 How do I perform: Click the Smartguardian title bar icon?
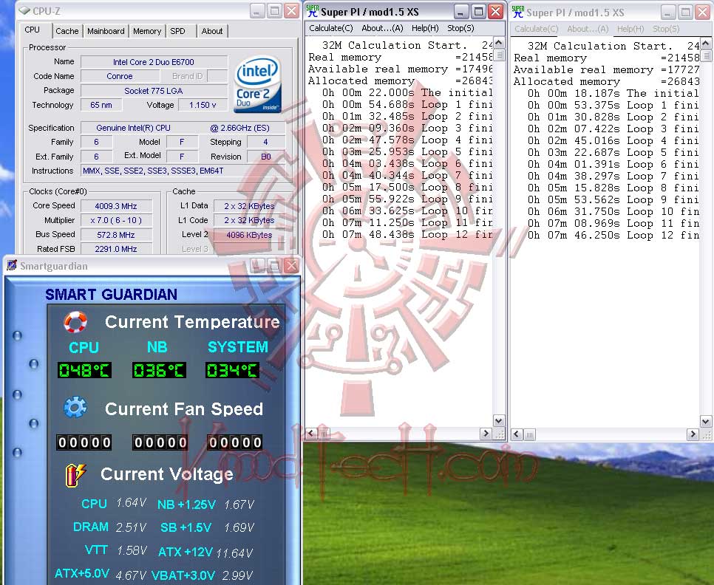12,265
